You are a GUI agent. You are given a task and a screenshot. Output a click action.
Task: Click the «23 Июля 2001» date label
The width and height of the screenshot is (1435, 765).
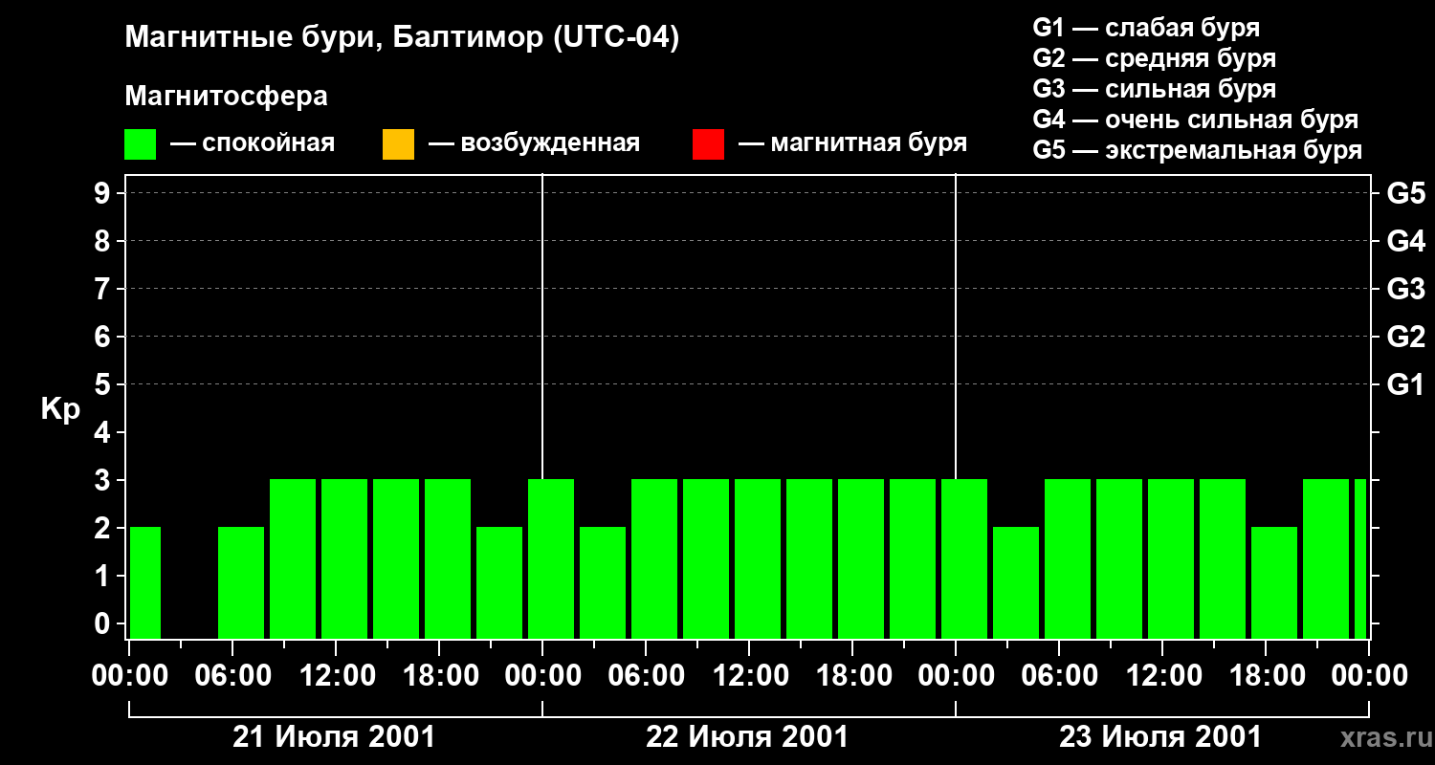(1160, 737)
